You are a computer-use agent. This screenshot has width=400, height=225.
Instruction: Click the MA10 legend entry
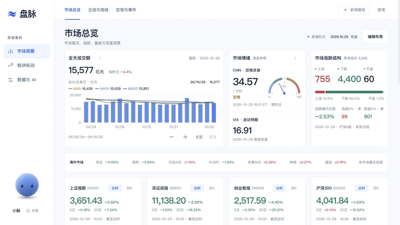point(108,88)
